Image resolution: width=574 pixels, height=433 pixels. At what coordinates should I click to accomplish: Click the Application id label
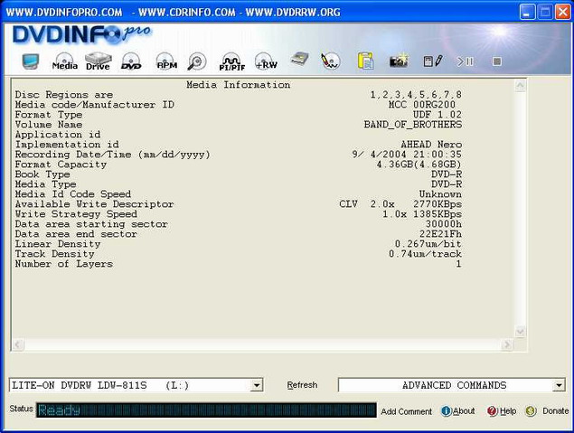tap(58, 135)
